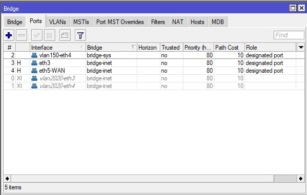This screenshot has height=195, width=307.
Task: Switch to the Bridge tab
Action: [15, 21]
